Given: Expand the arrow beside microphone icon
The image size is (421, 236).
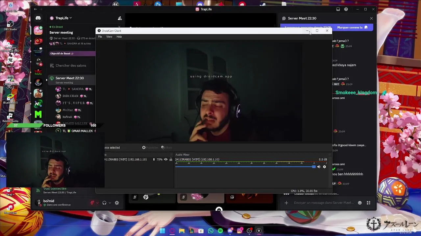Looking at the screenshot, I should tap(97, 203).
